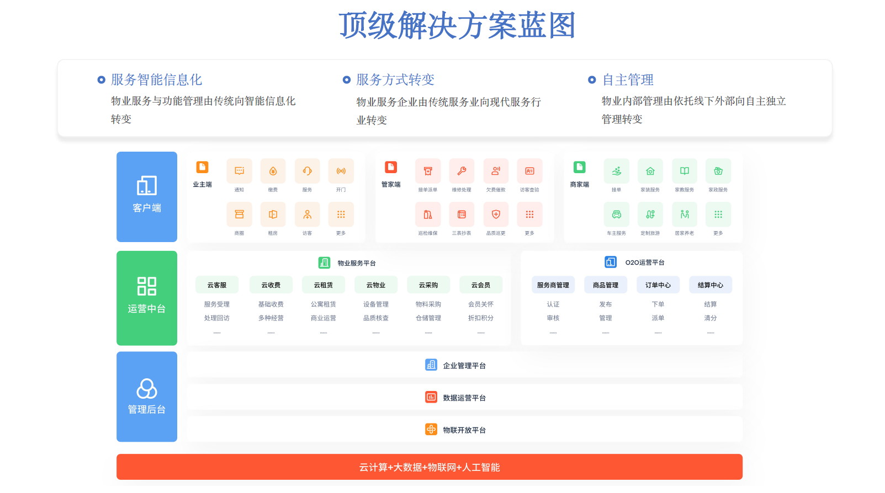Click the 顶级解决方案蓝图 title
885x493 pixels.
click(457, 25)
